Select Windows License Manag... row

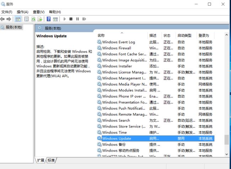click(x=156, y=72)
